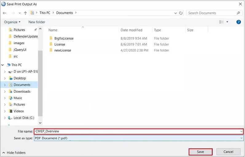245x157 pixels.
Task: Expand the Downloads tree node
Action: click(x=5, y=91)
